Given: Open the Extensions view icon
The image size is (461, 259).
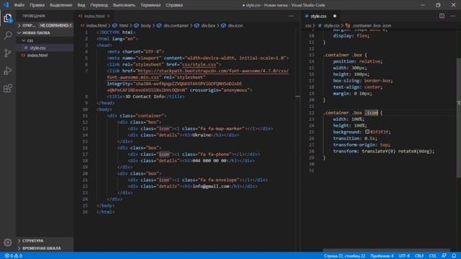Looking at the screenshot, I should pos(8,88).
